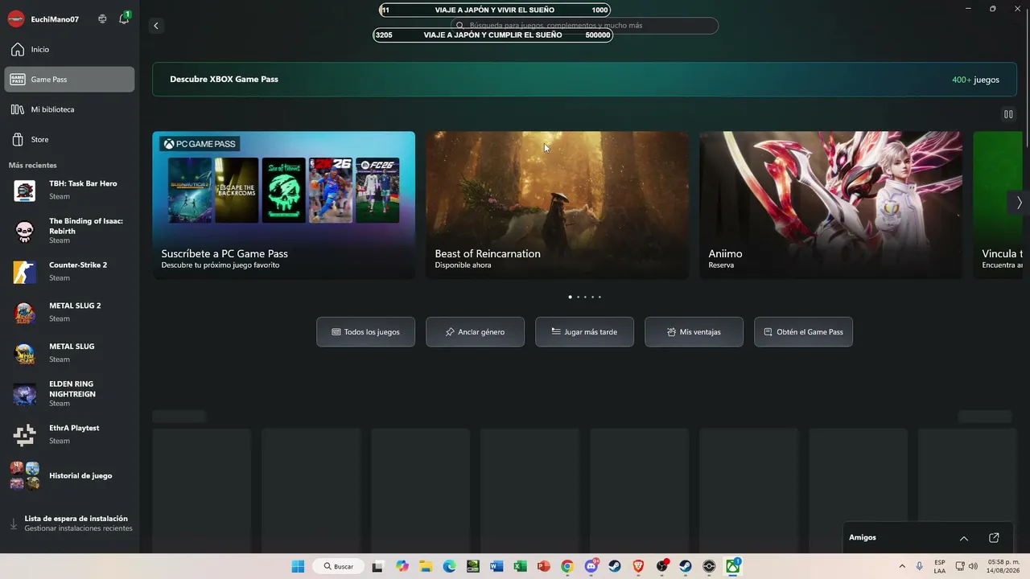Open the Suscríbete a PC Game Pass card
Screen dimensions: 1030x579
point(284,206)
